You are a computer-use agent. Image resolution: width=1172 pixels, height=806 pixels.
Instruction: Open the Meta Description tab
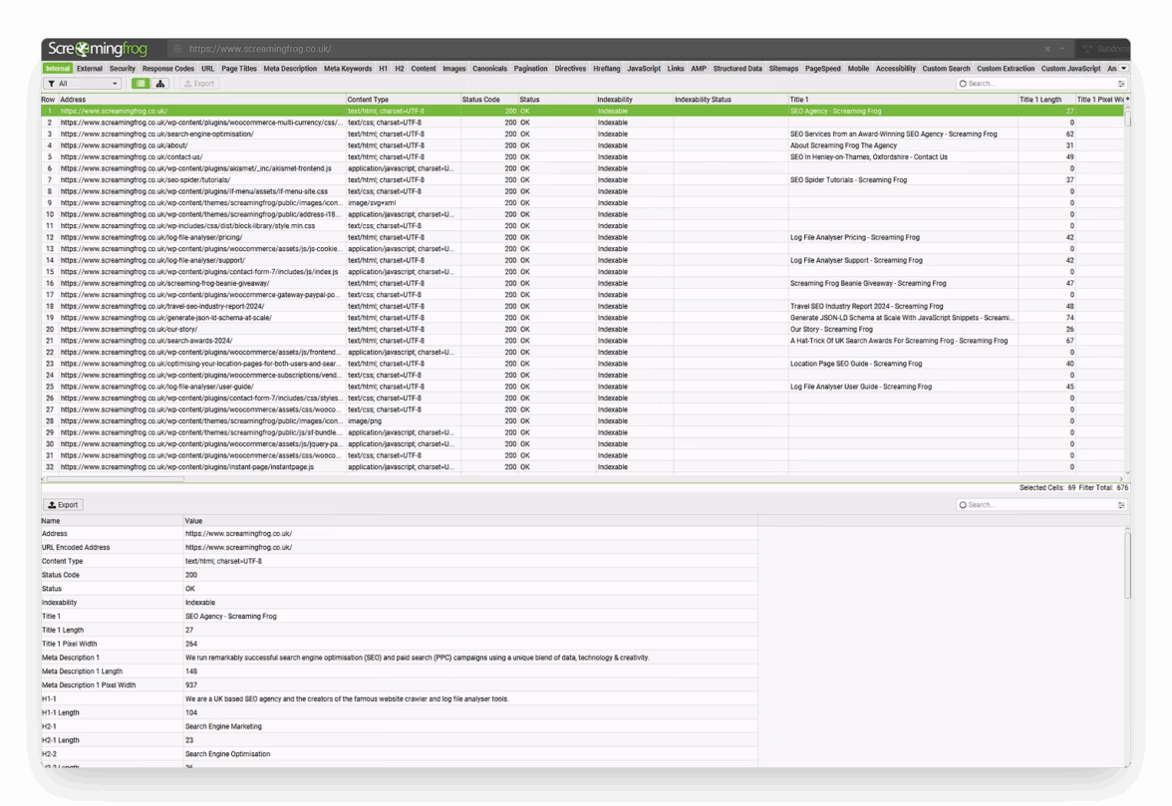[290, 69]
